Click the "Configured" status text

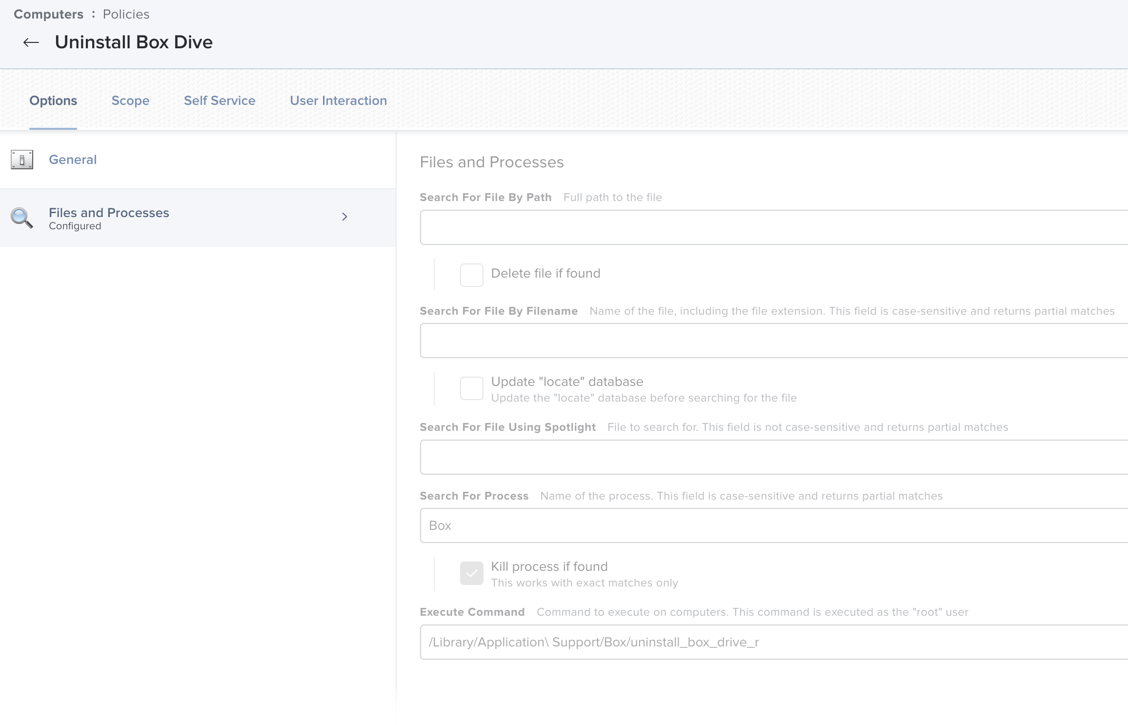pyautogui.click(x=75, y=226)
